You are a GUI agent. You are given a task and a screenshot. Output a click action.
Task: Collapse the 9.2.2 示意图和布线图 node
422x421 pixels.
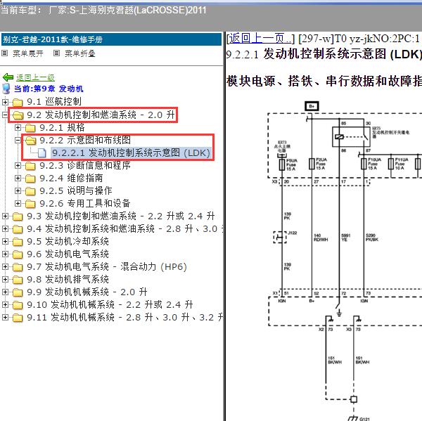(x=18, y=140)
